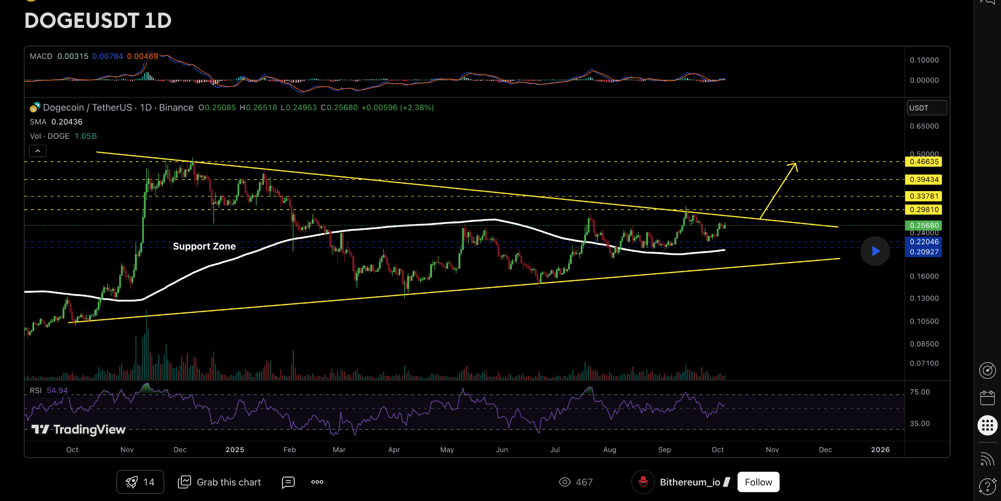1001x501 pixels.
Task: Open the news feed broadcast icon
Action: pyautogui.click(x=987, y=459)
